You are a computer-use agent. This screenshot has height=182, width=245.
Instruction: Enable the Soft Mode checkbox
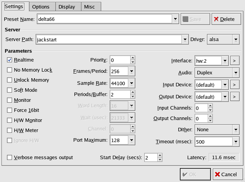coord(10,90)
